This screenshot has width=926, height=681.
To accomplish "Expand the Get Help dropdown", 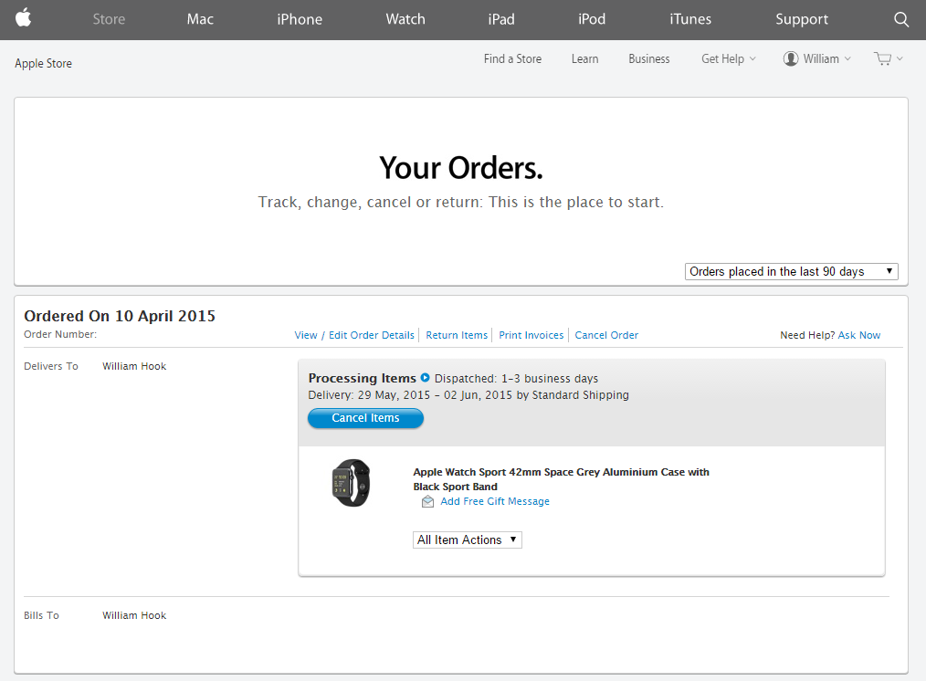I will (x=728, y=59).
